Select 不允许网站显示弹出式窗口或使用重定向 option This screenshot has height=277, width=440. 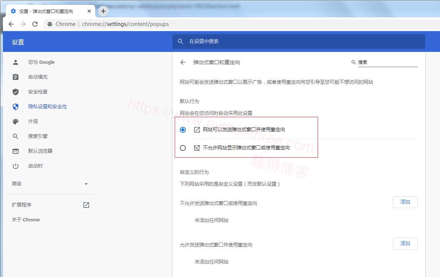pos(183,148)
